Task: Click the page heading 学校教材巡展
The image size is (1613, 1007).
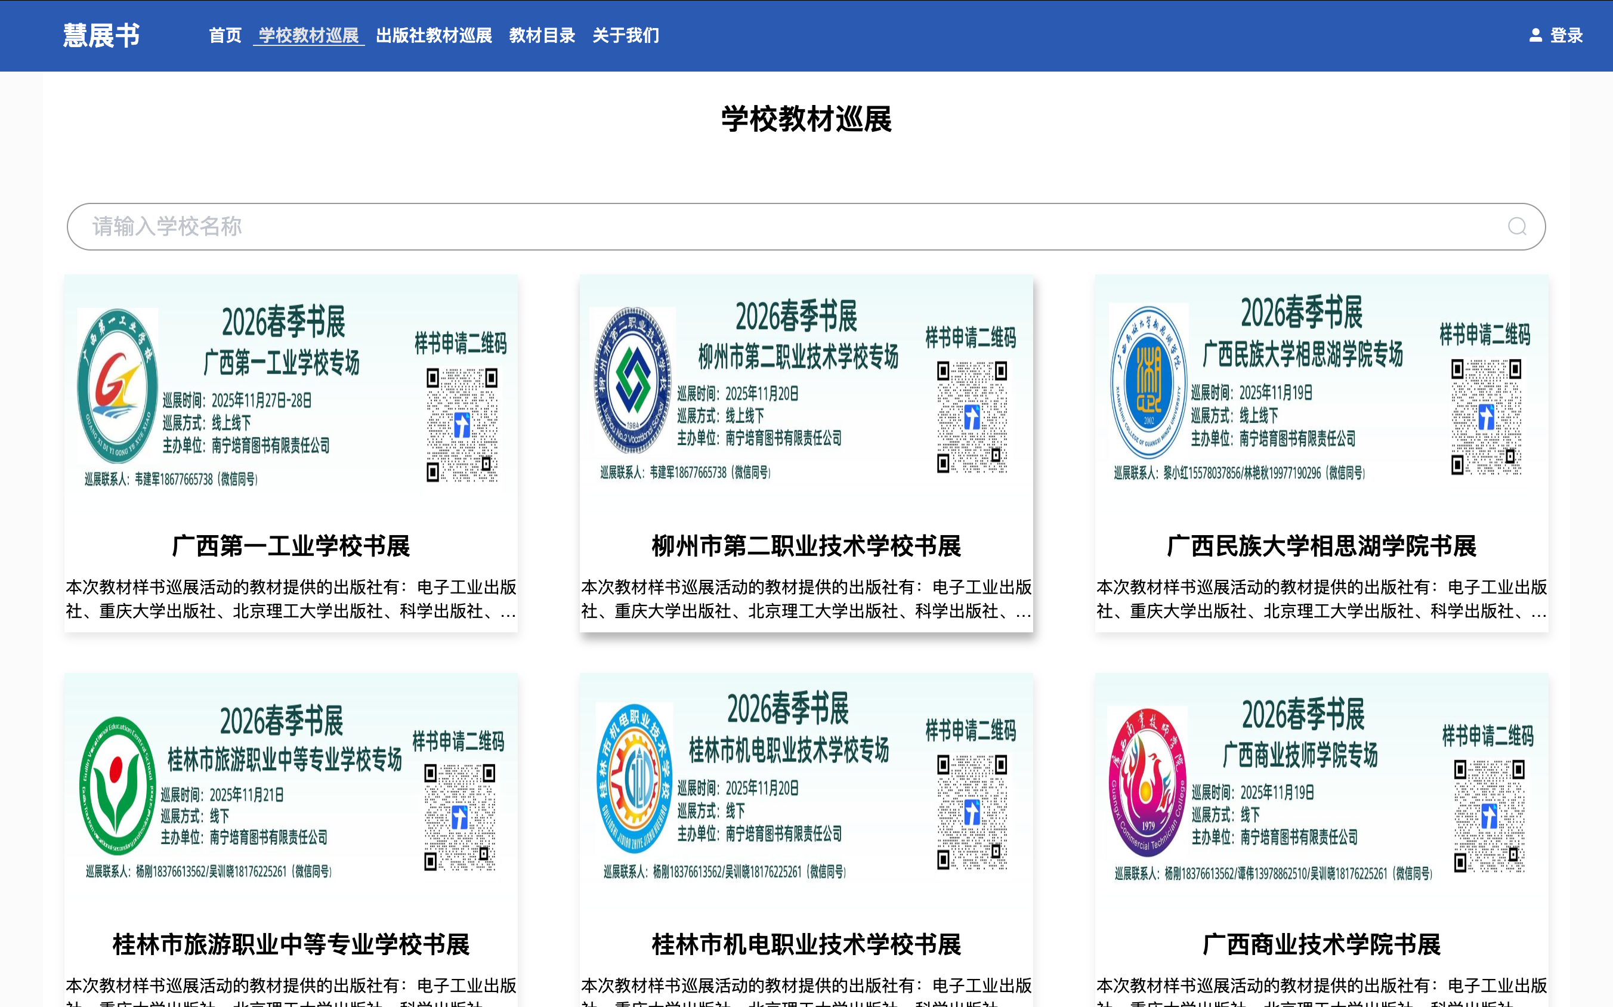Action: click(806, 120)
